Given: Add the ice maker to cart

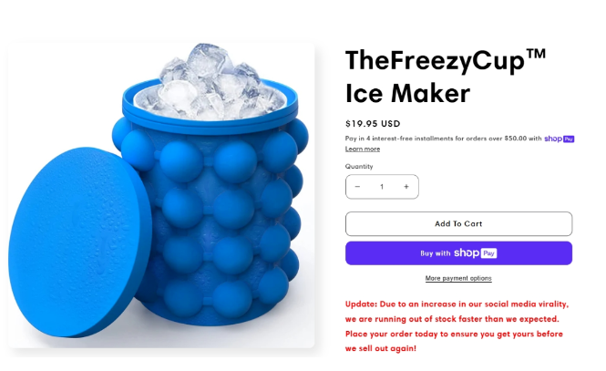Looking at the screenshot, I should (x=458, y=223).
